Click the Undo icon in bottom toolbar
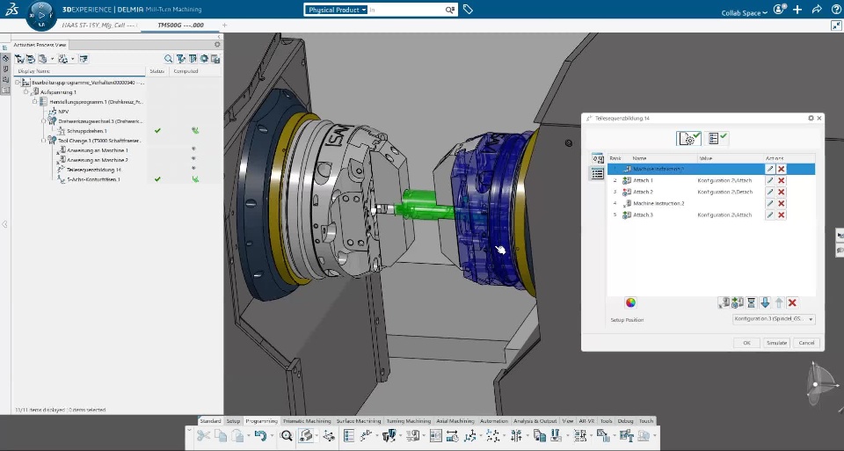This screenshot has width=844, height=451. point(260,436)
